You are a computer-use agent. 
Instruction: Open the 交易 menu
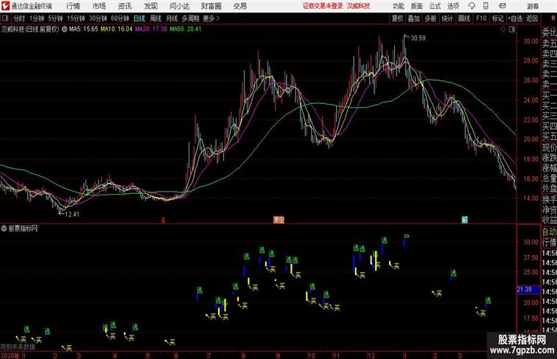pos(239,6)
